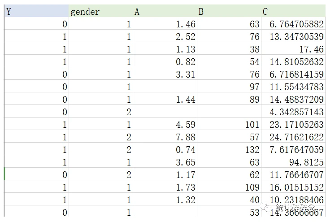The height and width of the screenshot is (222, 326).
Task: Select the header cell labeled A
Action: (165, 12)
